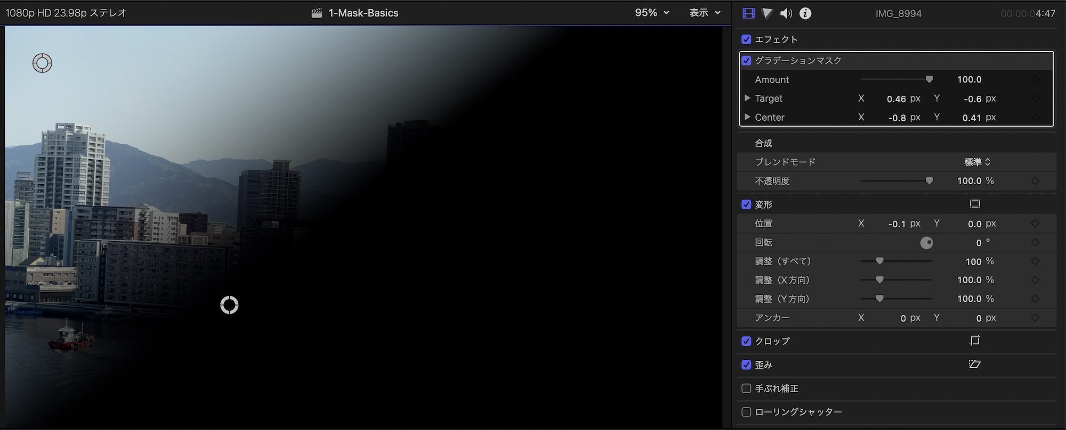Toggle the 変形 checkbox
The image size is (1066, 430).
pyautogui.click(x=746, y=204)
